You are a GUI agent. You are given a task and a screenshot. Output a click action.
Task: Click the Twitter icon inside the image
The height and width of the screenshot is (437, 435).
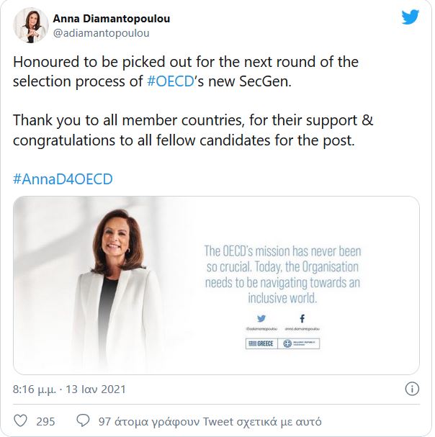(263, 317)
